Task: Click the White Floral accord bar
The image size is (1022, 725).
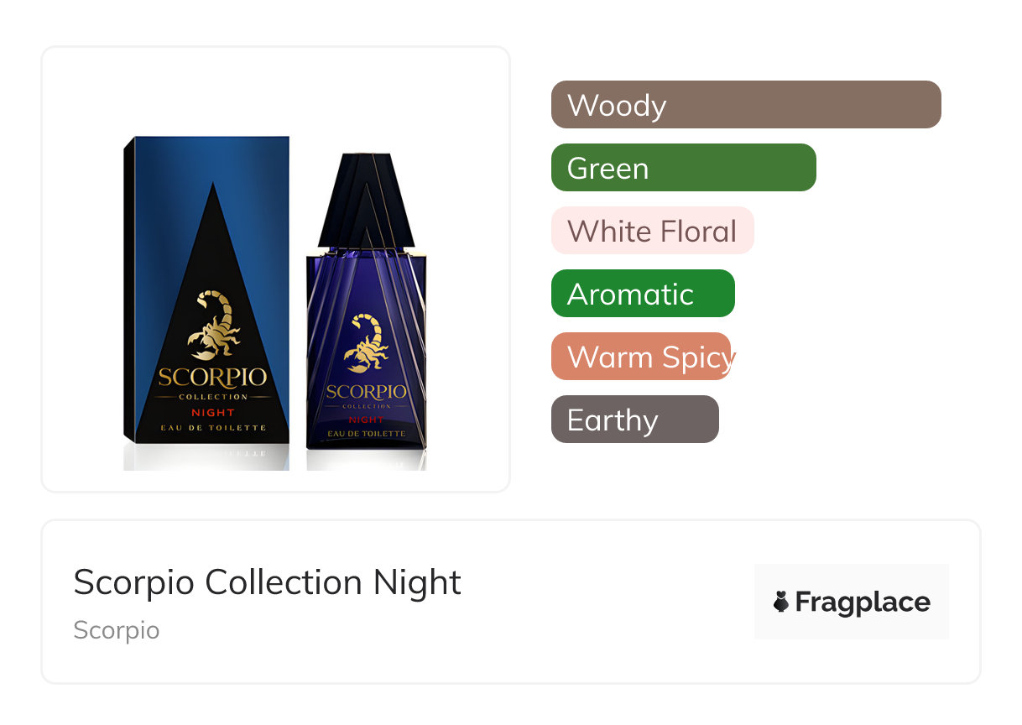Action: point(652,231)
